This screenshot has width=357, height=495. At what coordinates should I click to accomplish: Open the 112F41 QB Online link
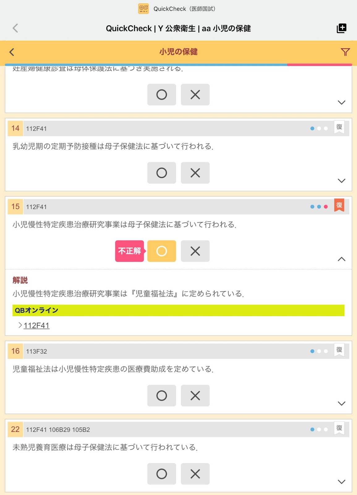pos(36,325)
